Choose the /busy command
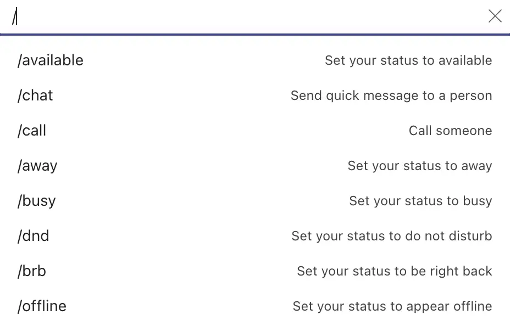This screenshot has width=510, height=326. [x=37, y=201]
